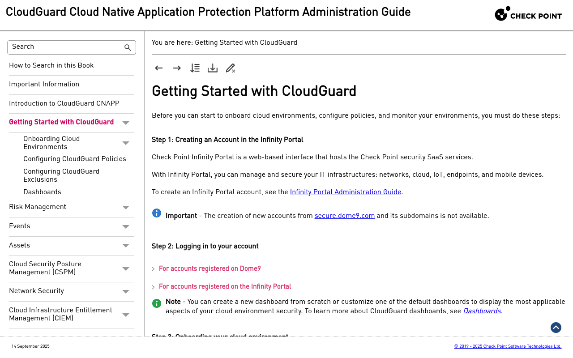Open Risk Management in sidebar

pyautogui.click(x=38, y=207)
